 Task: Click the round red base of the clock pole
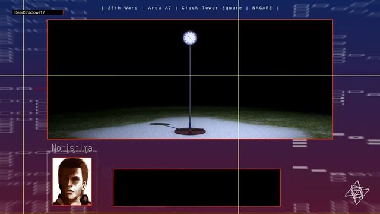(190, 131)
